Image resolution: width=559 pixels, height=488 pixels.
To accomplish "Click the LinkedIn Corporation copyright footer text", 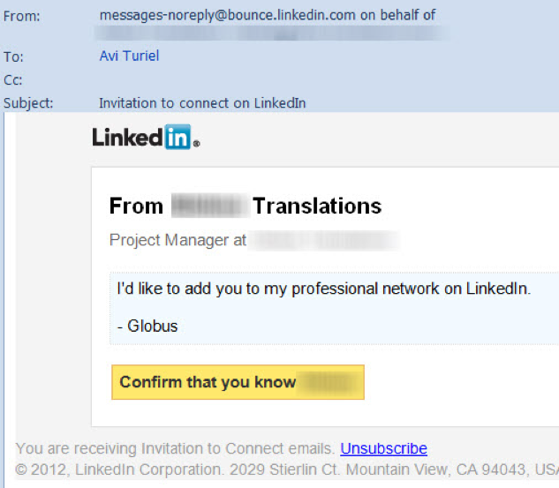I will 287,468.
